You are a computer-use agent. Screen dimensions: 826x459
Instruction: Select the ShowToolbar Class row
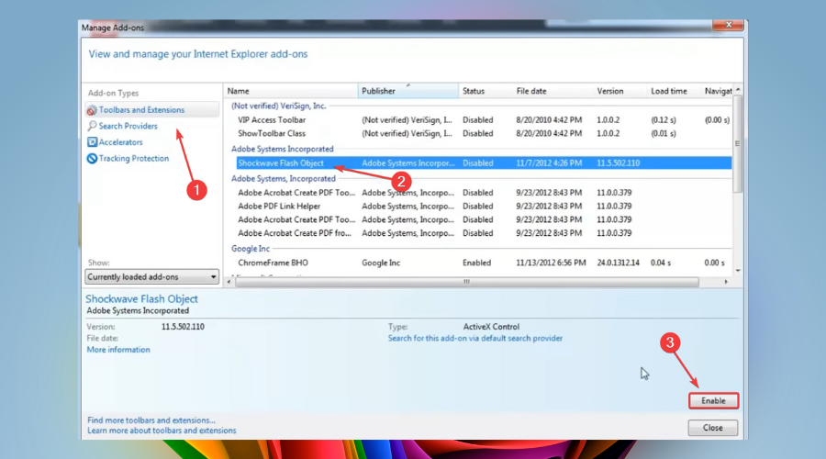click(484, 134)
